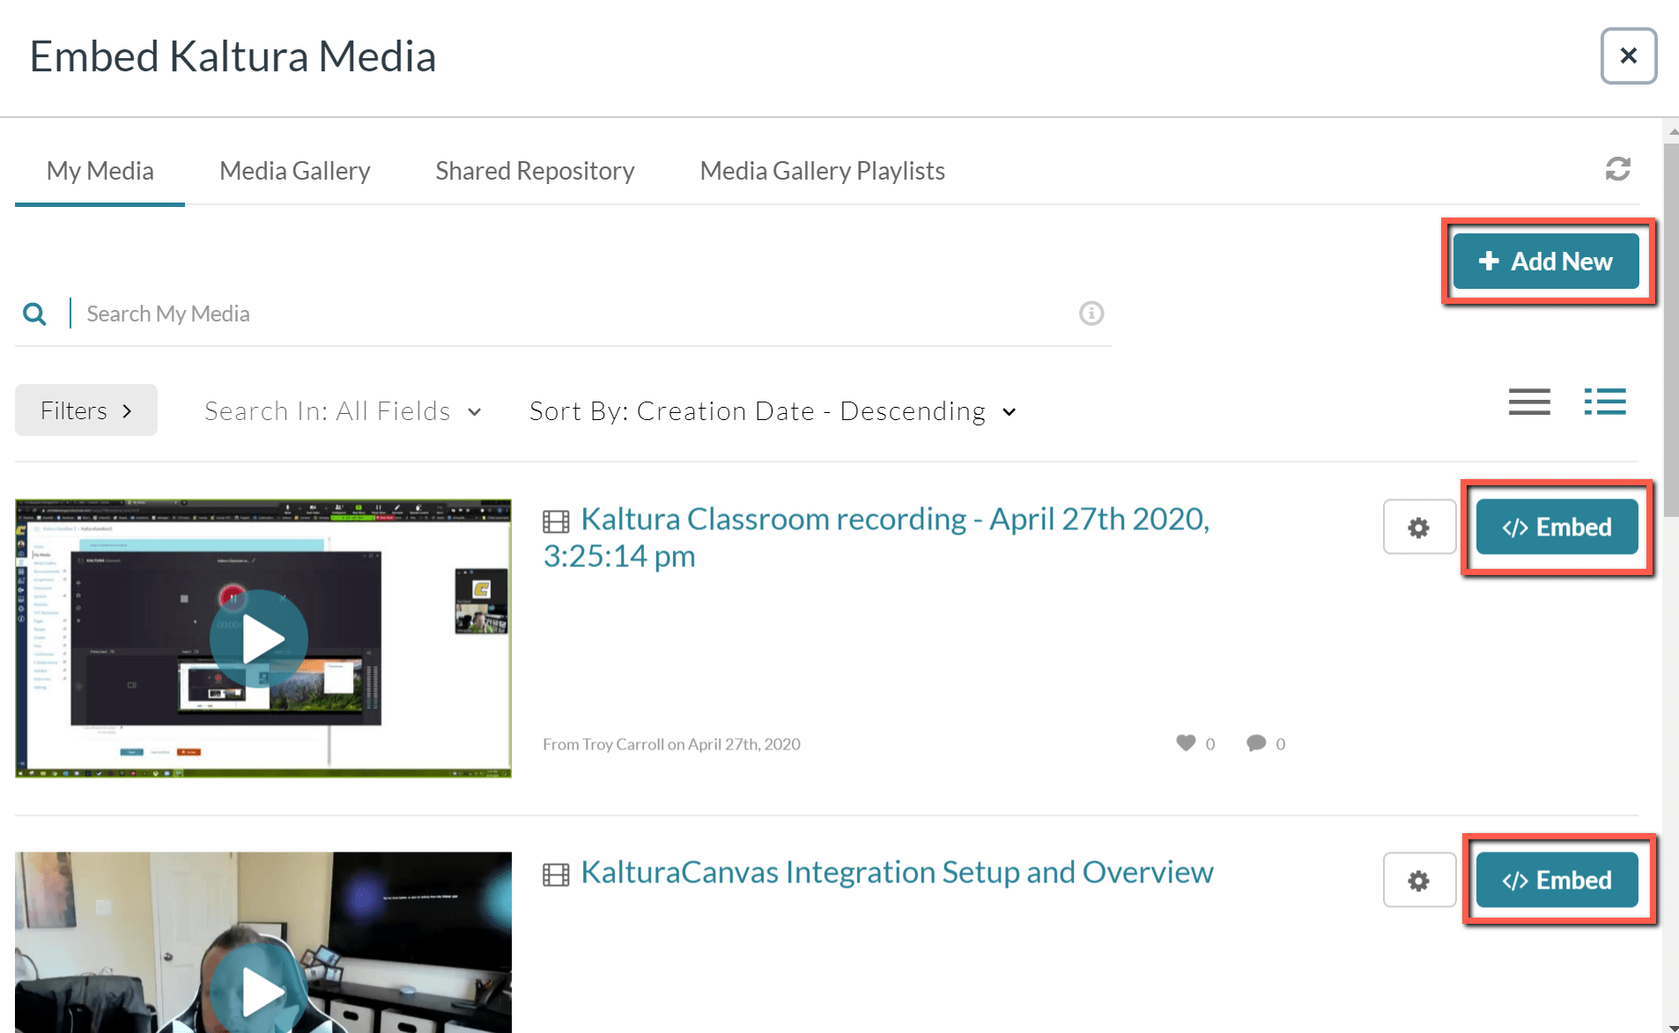This screenshot has width=1679, height=1033.
Task: Open settings gear for KalturaCanvas Integration
Action: tap(1419, 880)
